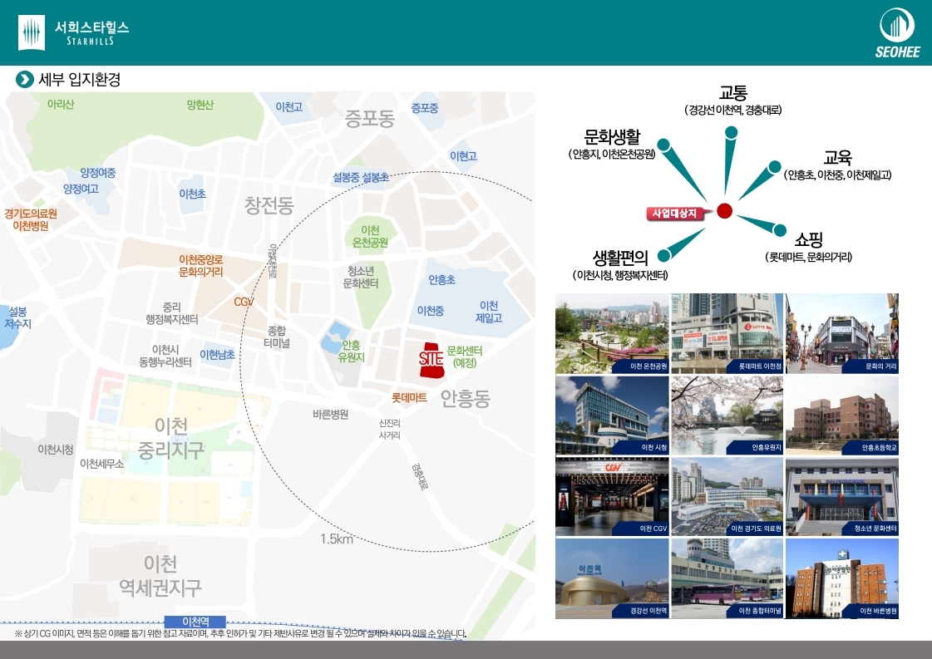This screenshot has height=659, width=932.
Task: Click the (경강선 이천역, 경충대로) caption
Action: tap(733, 110)
